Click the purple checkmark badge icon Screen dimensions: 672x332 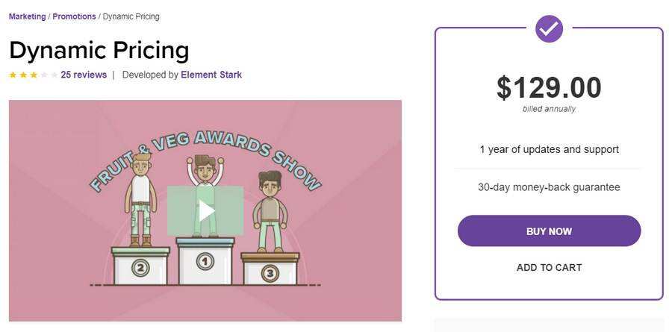549,28
